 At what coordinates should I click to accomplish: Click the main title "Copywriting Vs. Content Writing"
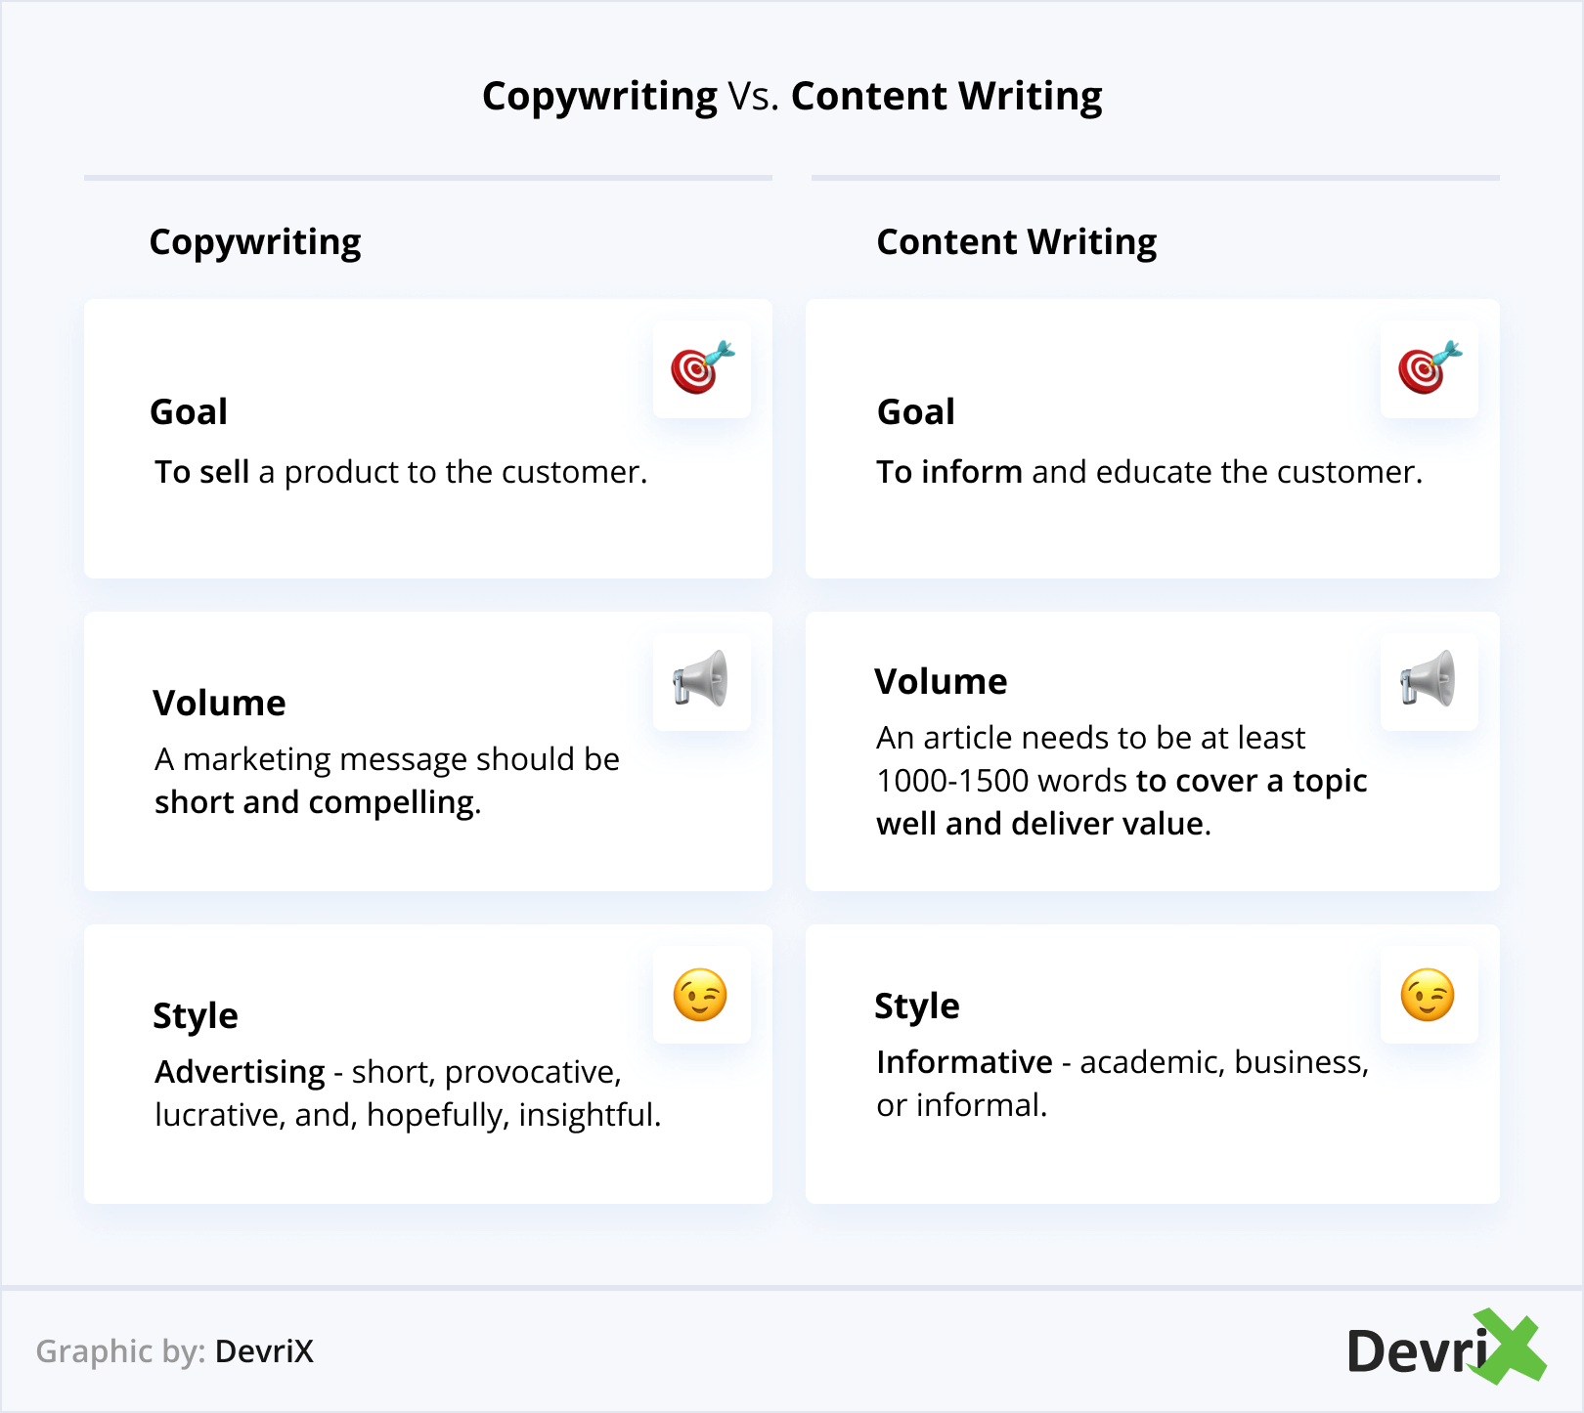(792, 96)
